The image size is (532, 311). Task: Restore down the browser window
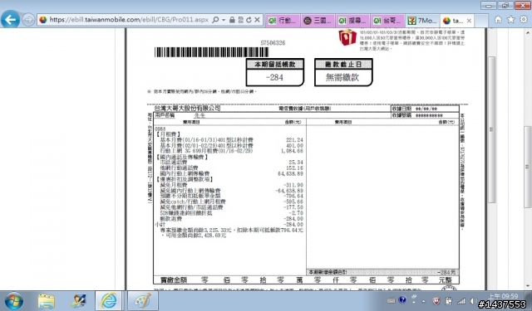505,6
